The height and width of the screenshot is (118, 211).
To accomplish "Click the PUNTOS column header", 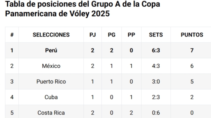I will pyautogui.click(x=192, y=35).
